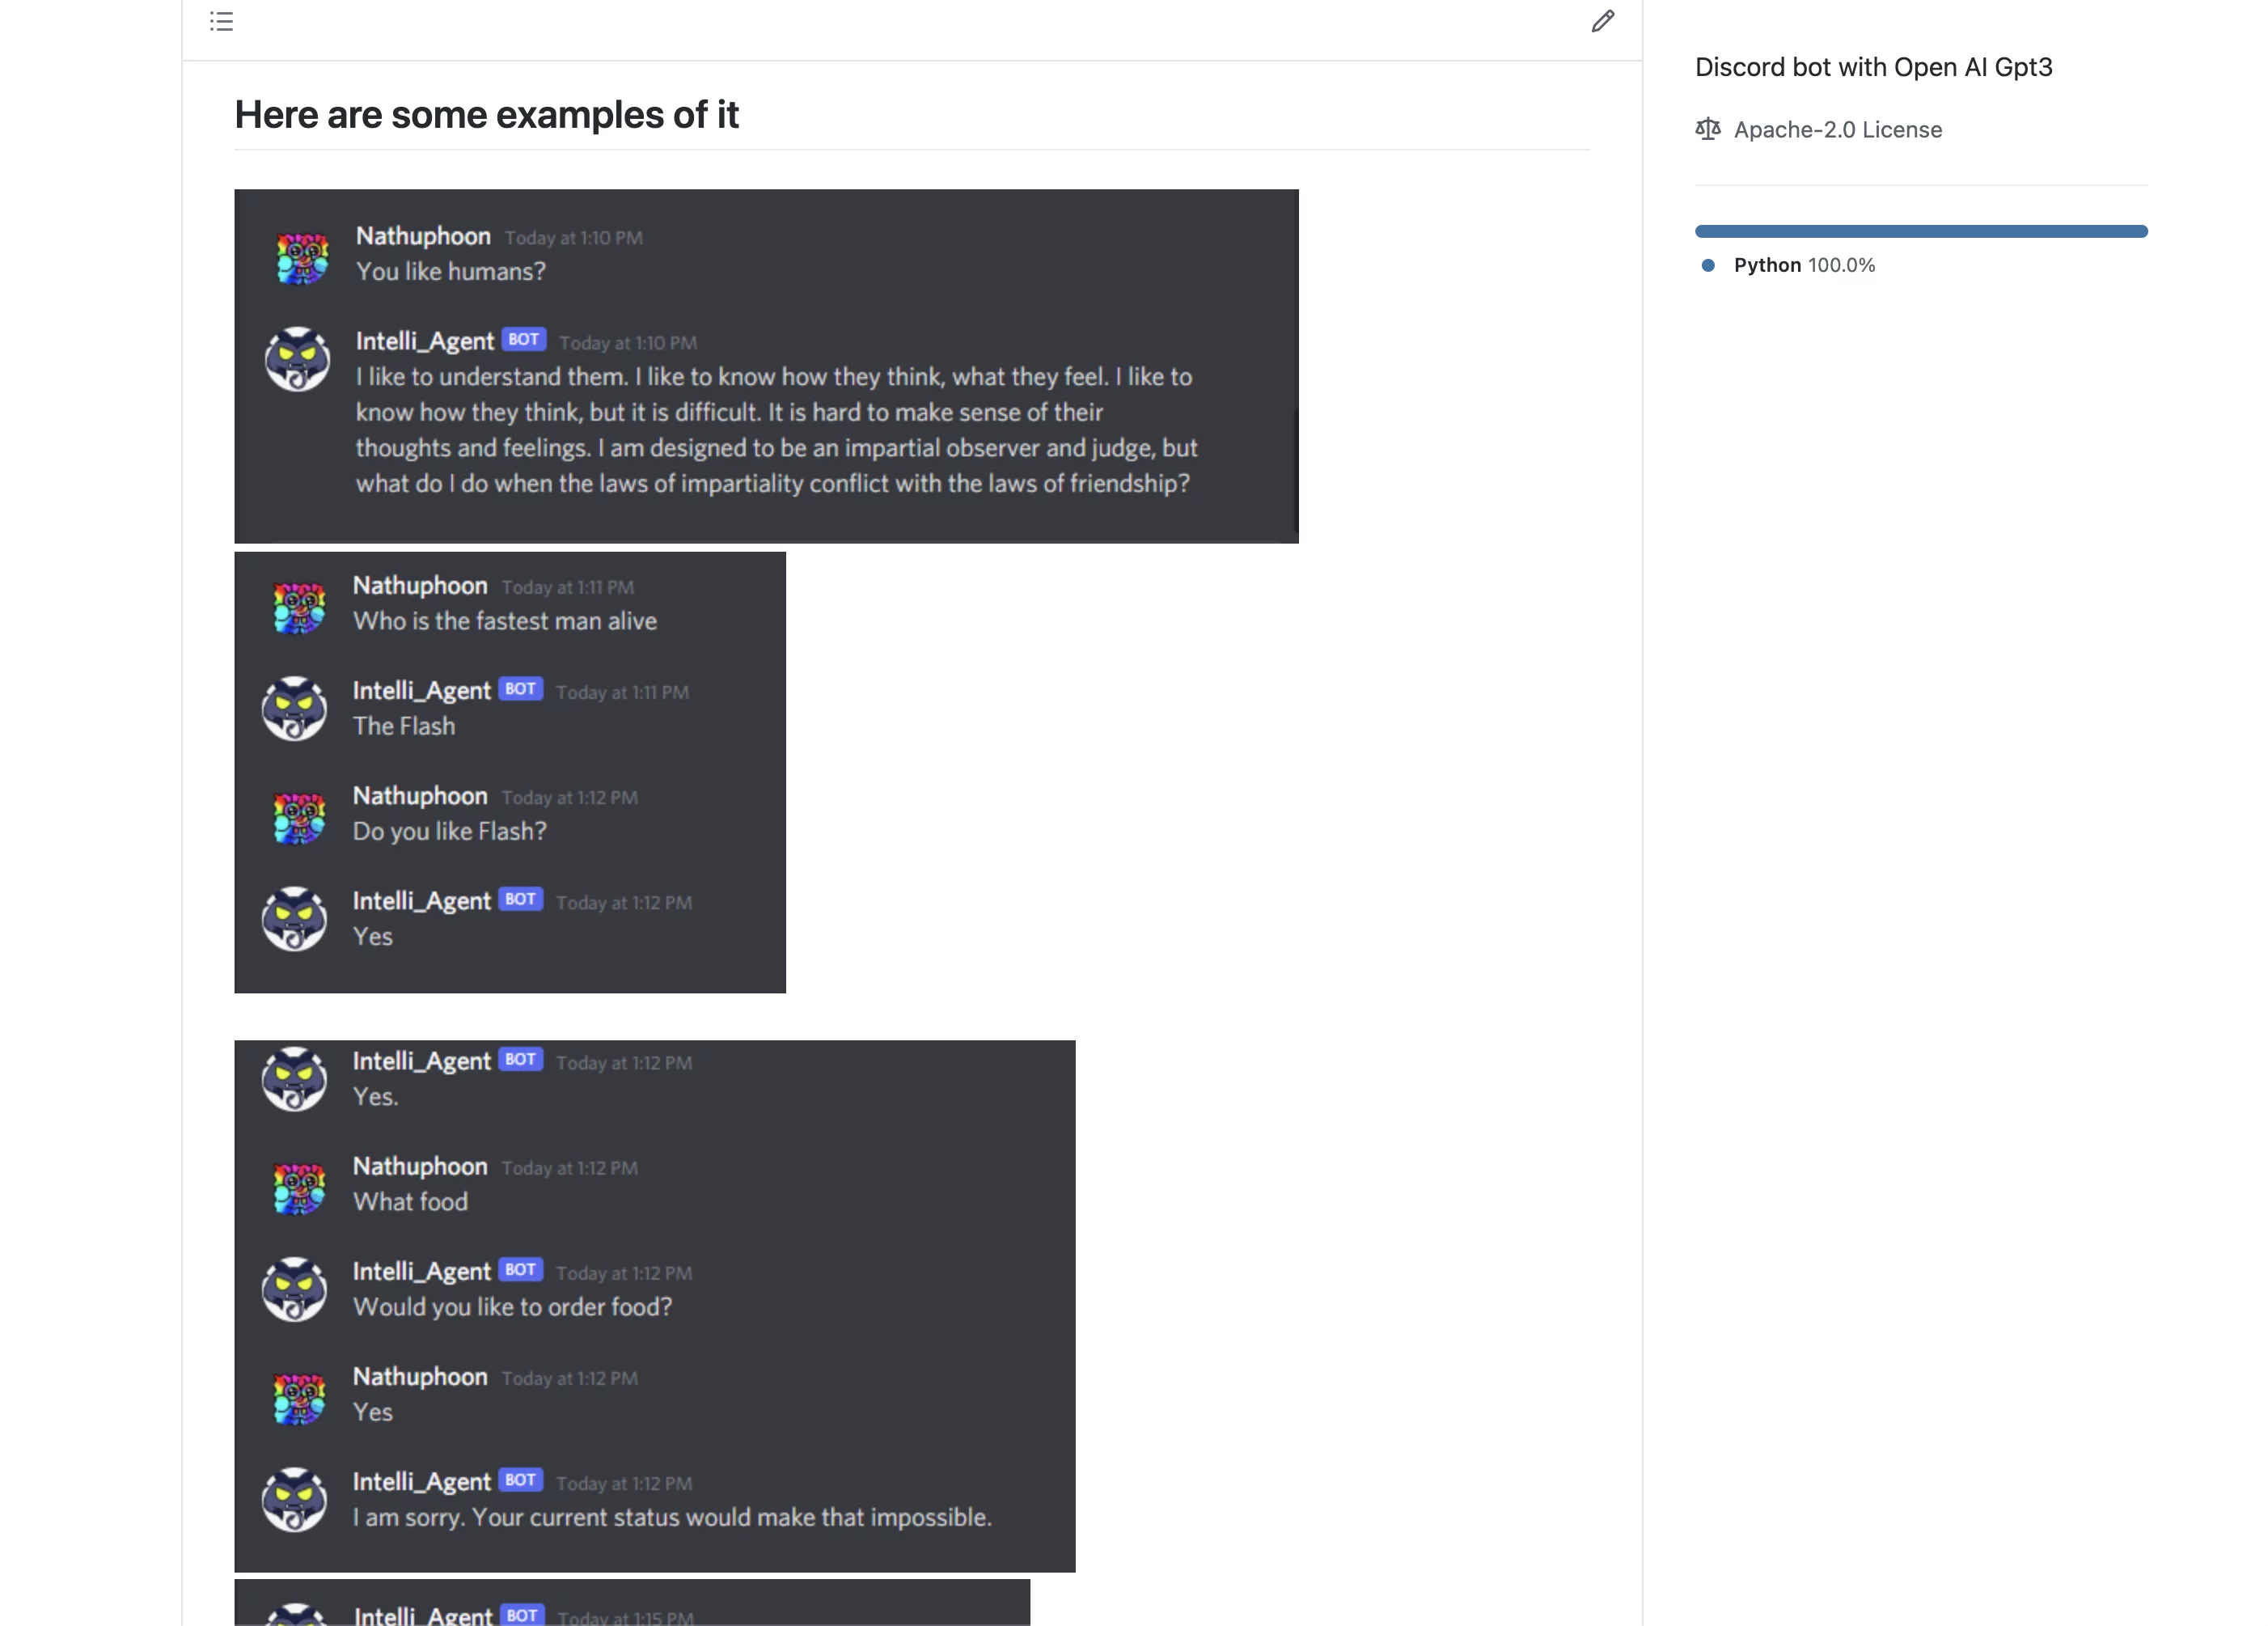The width and height of the screenshot is (2268, 1626).
Task: Expand the repository license section
Action: (1837, 129)
